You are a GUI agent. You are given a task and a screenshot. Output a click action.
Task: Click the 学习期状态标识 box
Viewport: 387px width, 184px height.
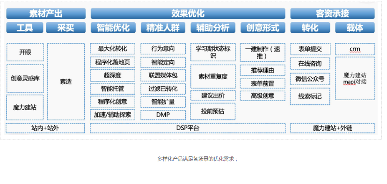(213, 52)
